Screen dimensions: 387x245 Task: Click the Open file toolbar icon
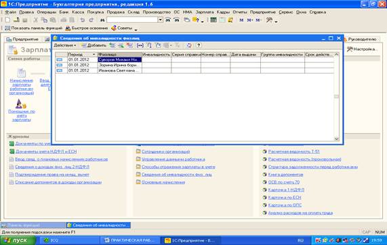16,20
